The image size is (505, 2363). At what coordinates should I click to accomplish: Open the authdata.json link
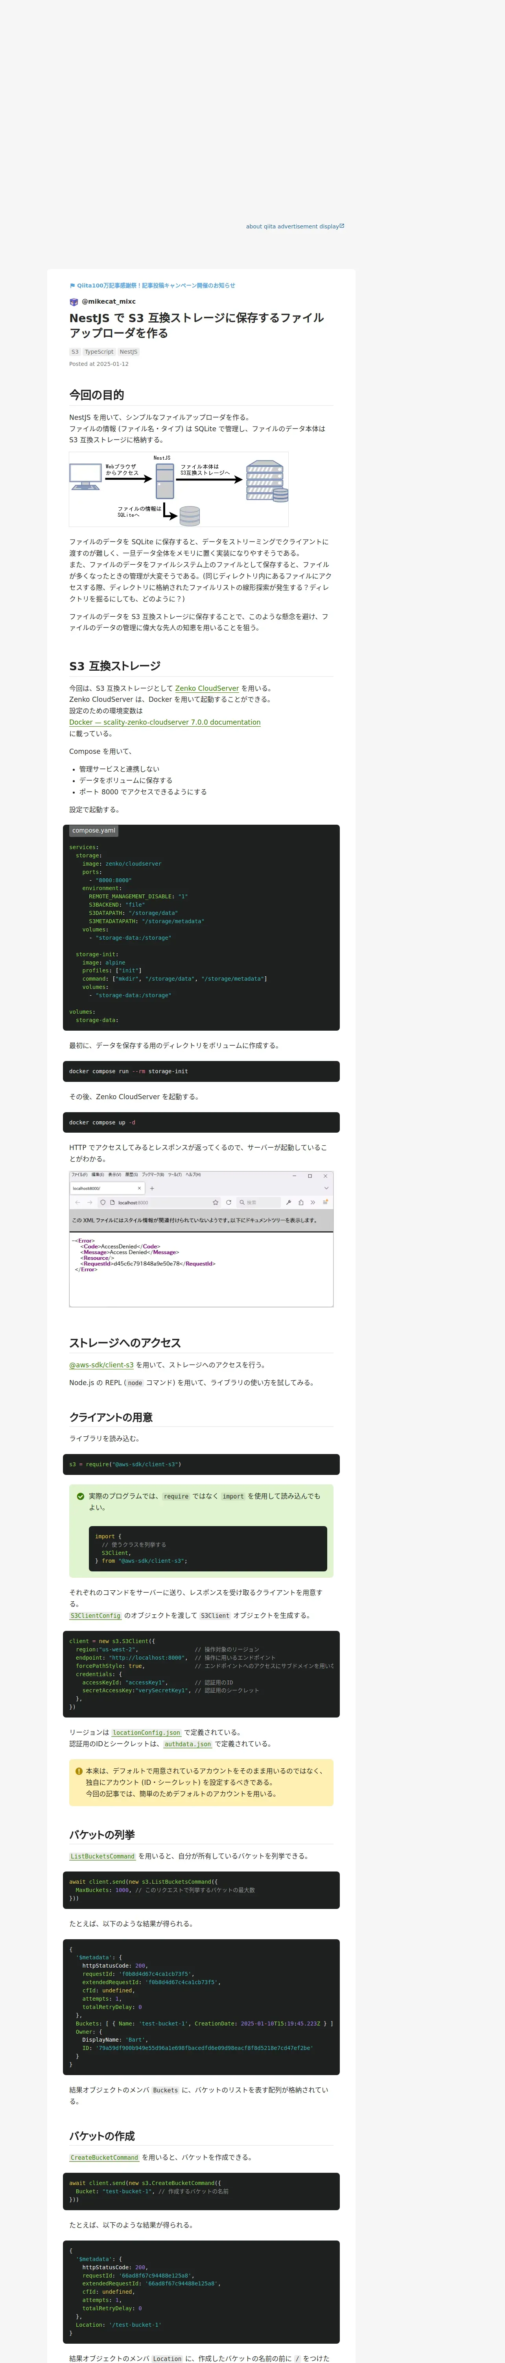188,1744
